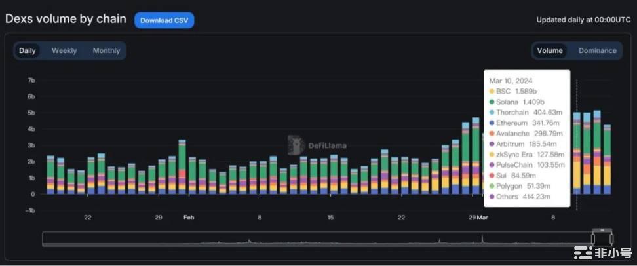Screen dimensions: 637x266
Task: Click the Sui red legend dot
Action: [x=492, y=175]
